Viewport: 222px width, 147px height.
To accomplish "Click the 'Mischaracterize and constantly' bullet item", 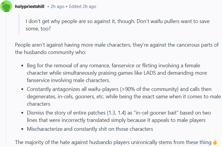I will tap(90, 129).
